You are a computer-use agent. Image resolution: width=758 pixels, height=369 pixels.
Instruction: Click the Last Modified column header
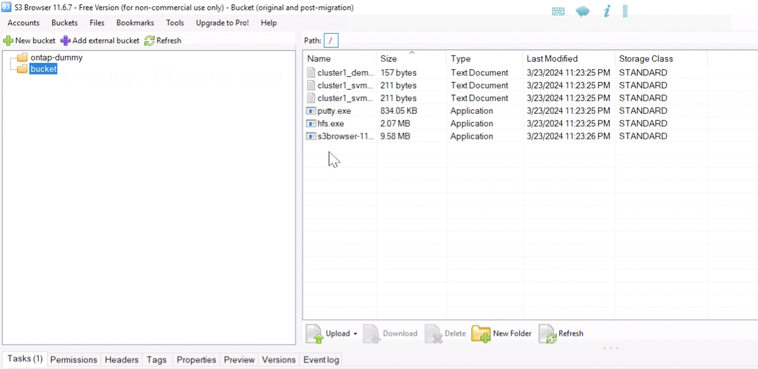pyautogui.click(x=552, y=59)
